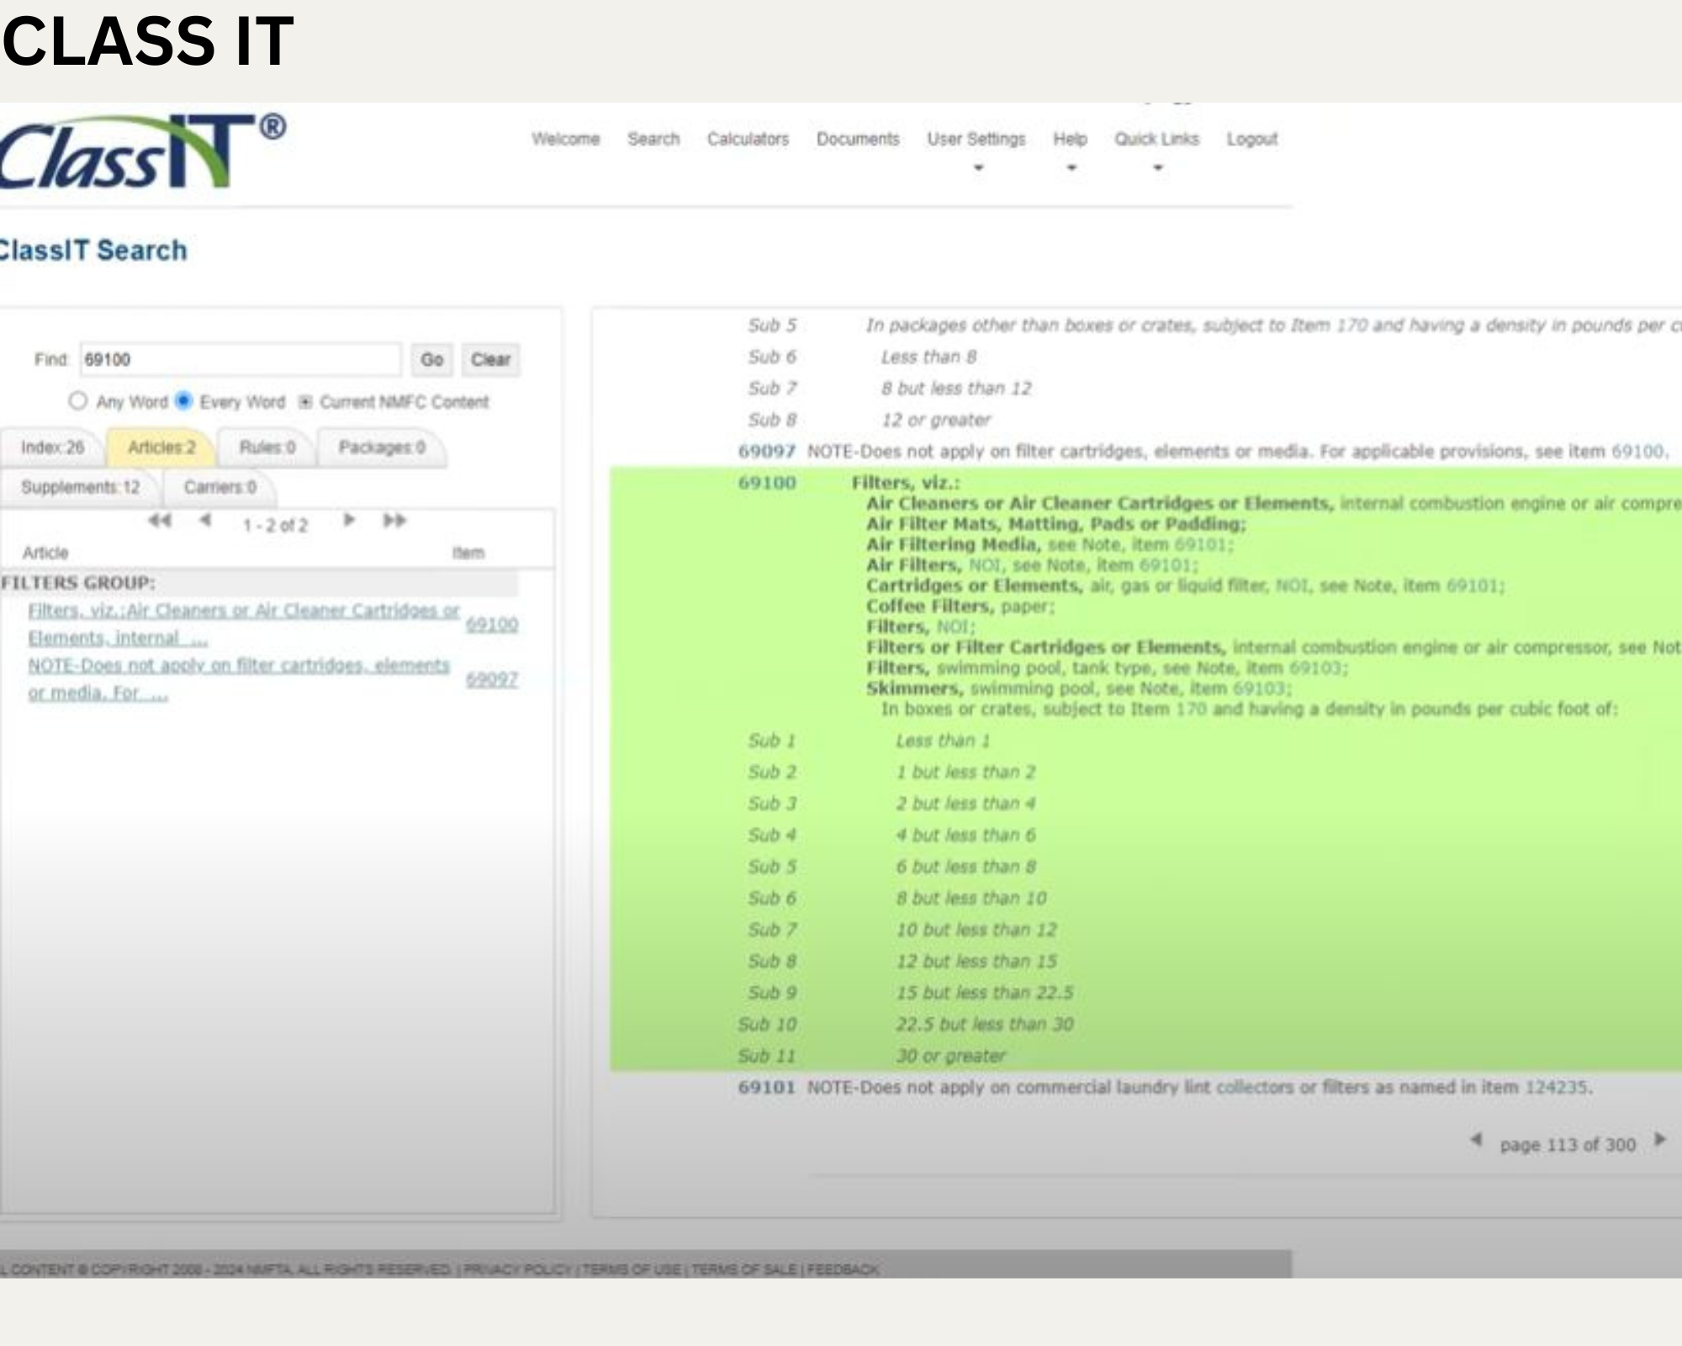
Task: Go to first results page arrow
Action: [x=159, y=521]
